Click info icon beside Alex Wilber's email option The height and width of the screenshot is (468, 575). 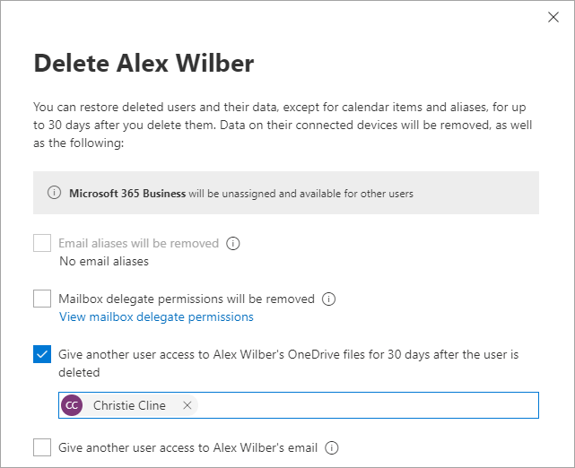click(332, 447)
